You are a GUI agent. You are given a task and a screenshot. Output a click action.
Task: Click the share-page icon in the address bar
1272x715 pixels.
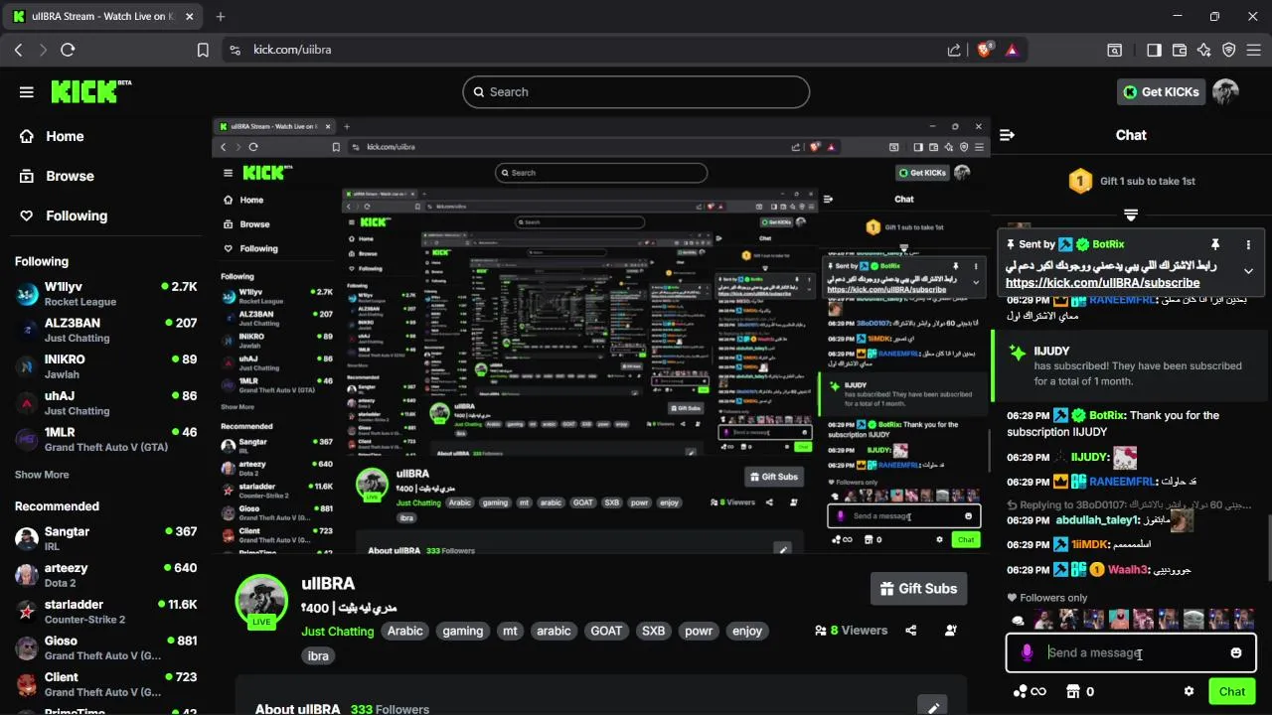click(x=954, y=50)
